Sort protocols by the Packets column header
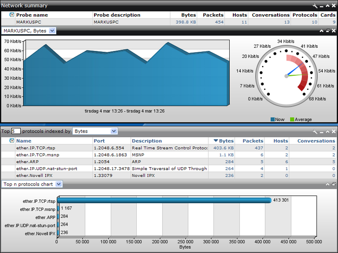338x253 pixels. [253, 141]
